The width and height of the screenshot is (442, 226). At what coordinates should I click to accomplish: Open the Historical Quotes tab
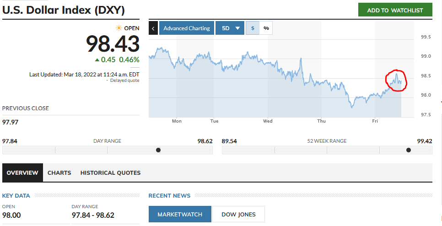111,173
